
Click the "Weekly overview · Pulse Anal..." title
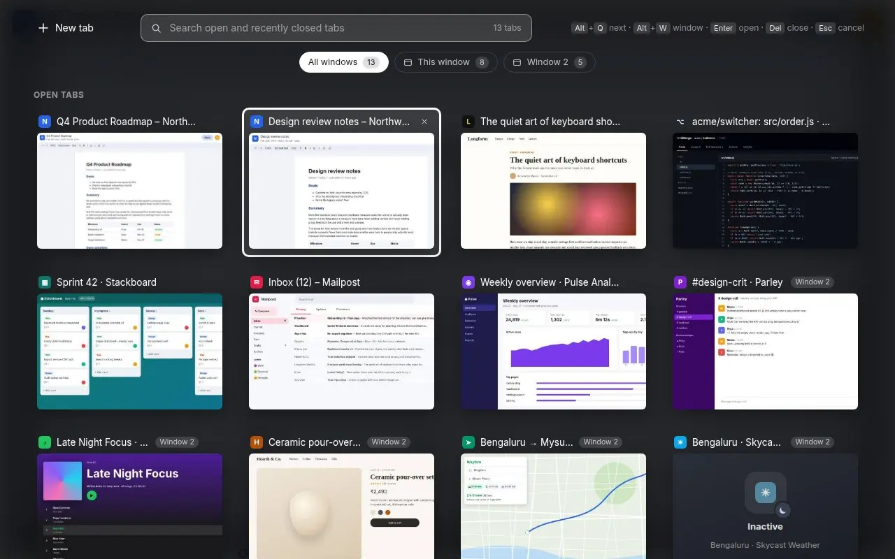point(550,282)
